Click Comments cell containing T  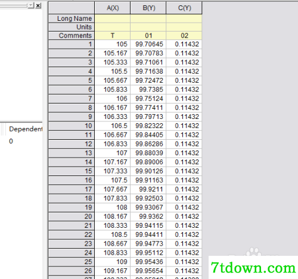(x=113, y=36)
